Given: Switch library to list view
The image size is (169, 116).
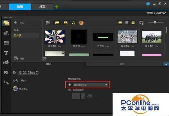Looking at the screenshot, I should click(127, 23).
